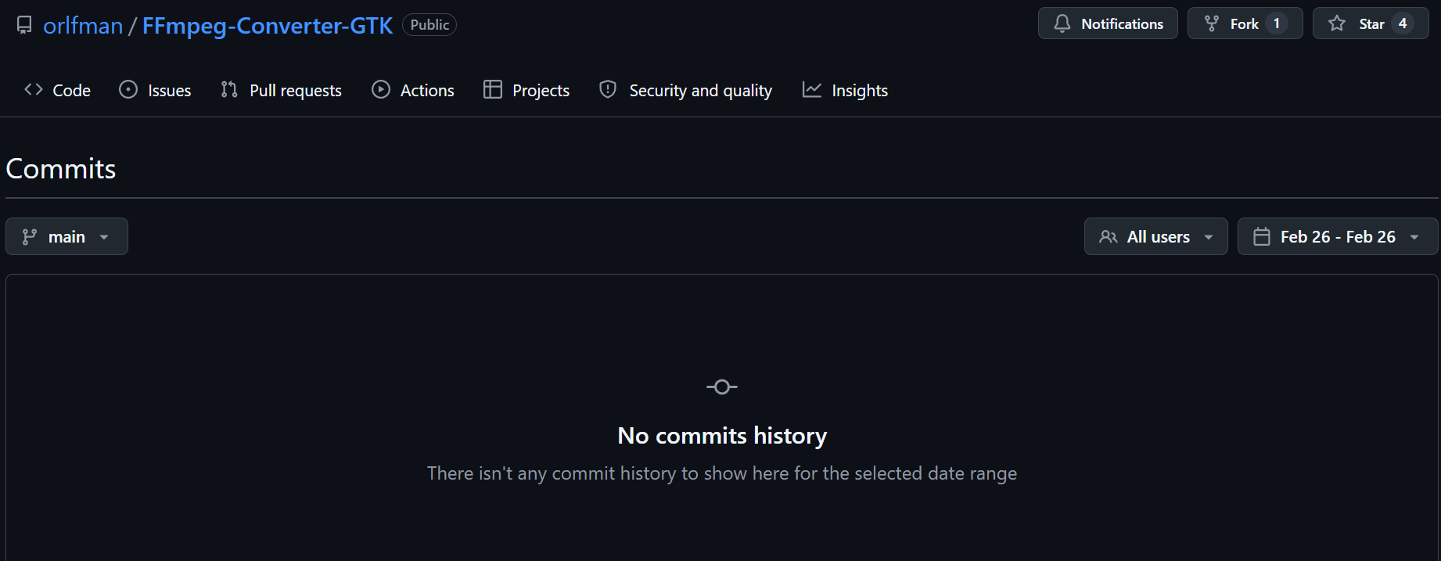The image size is (1441, 561).
Task: Click the commit node icon in empty state
Action: coord(722,387)
